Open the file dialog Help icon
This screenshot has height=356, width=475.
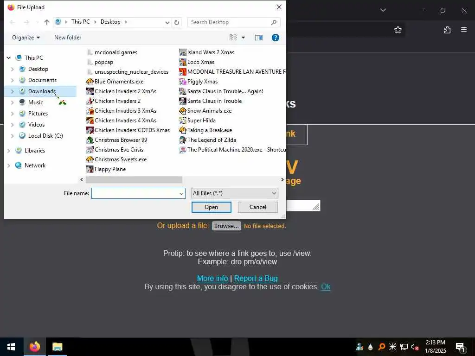tap(276, 38)
